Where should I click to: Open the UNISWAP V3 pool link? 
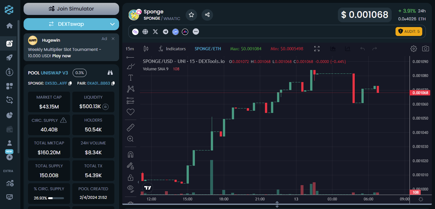point(54,73)
